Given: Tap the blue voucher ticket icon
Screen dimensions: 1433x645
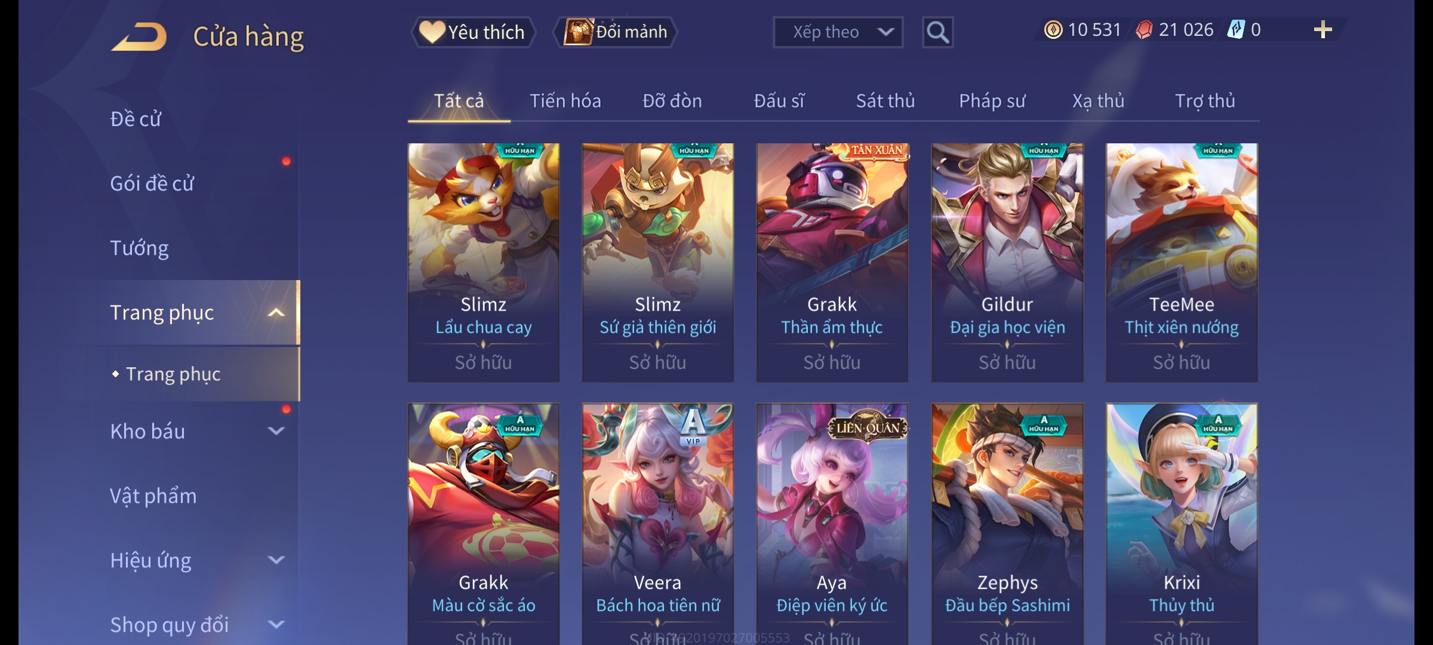Looking at the screenshot, I should [1235, 30].
